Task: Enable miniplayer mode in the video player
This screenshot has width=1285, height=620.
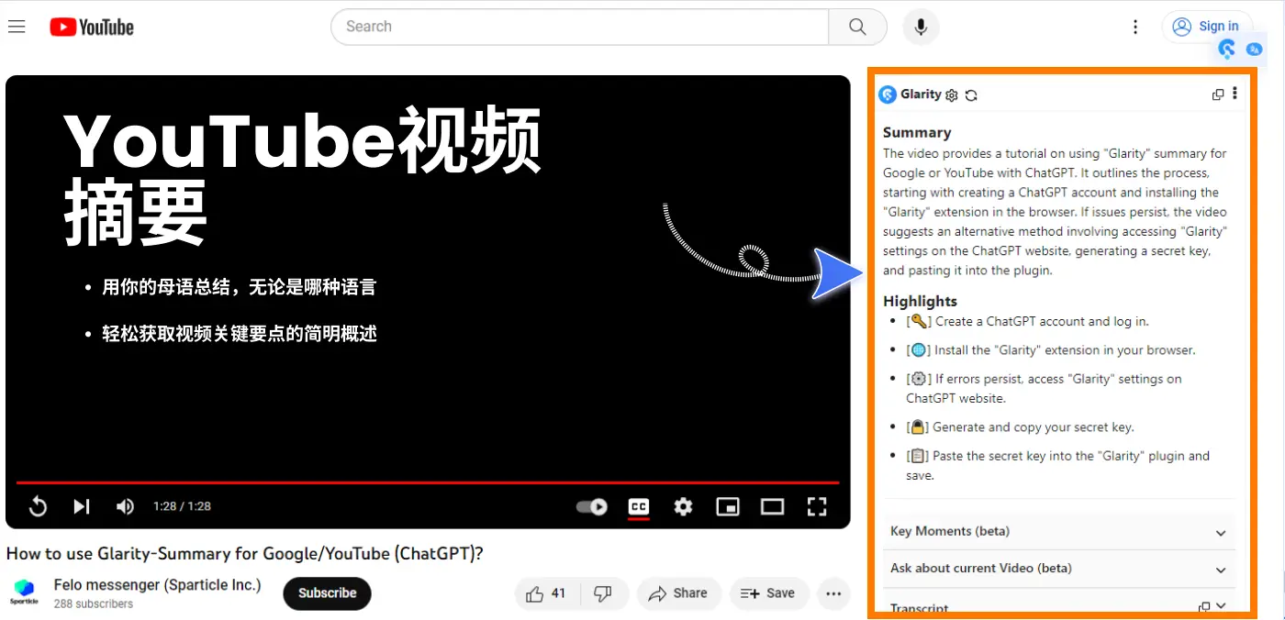Action: click(728, 506)
